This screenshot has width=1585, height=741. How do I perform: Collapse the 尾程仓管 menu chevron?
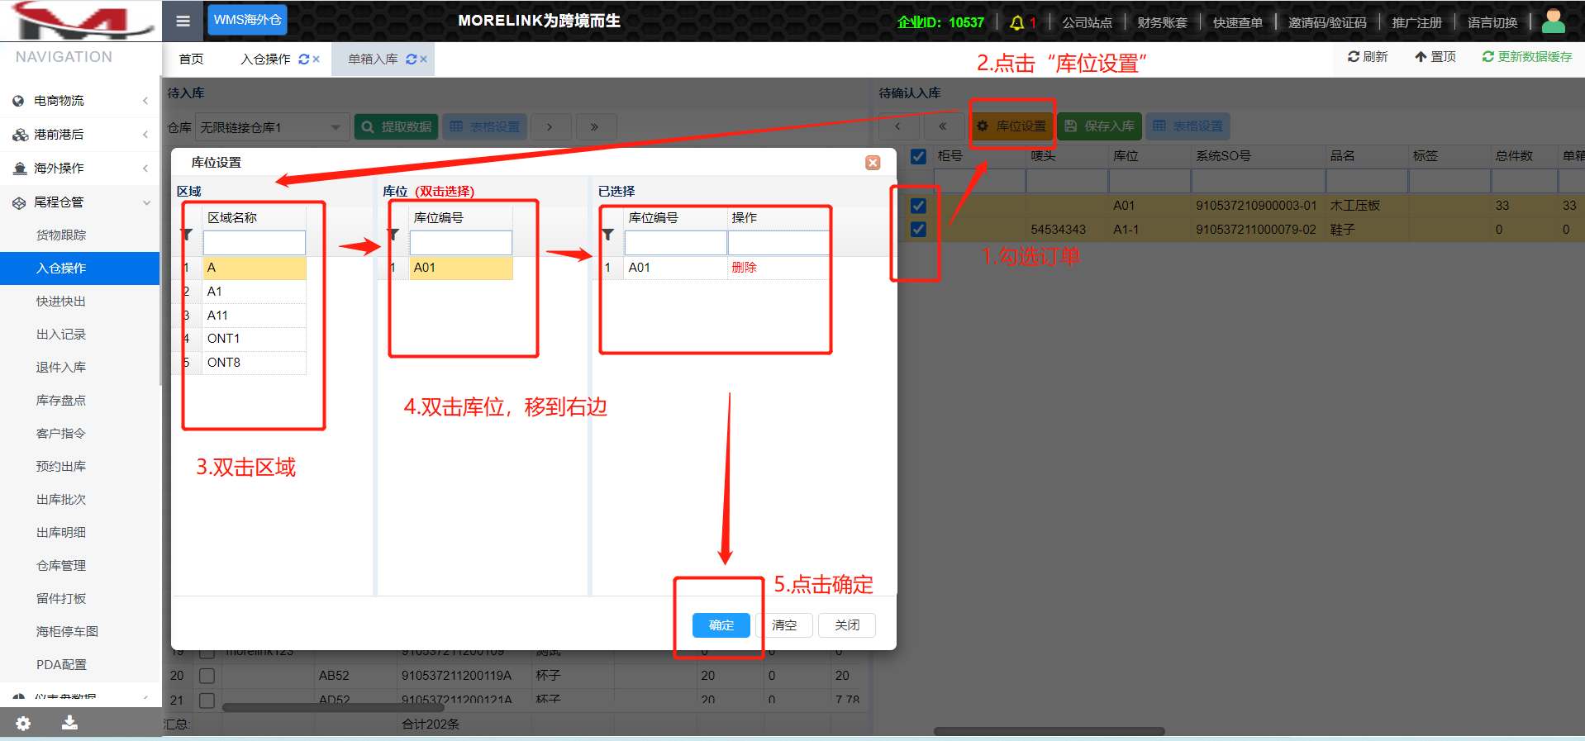pyautogui.click(x=146, y=202)
